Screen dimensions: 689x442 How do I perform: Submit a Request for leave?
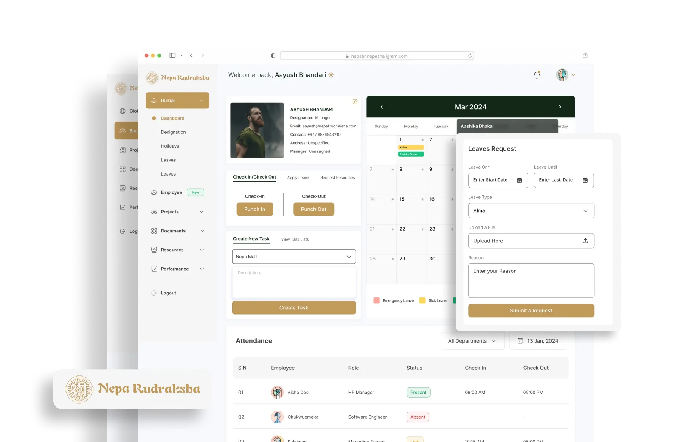point(531,311)
